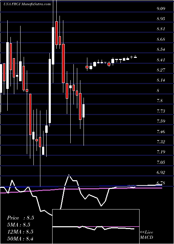Click the 6.92 price axis label

[161, 173]
